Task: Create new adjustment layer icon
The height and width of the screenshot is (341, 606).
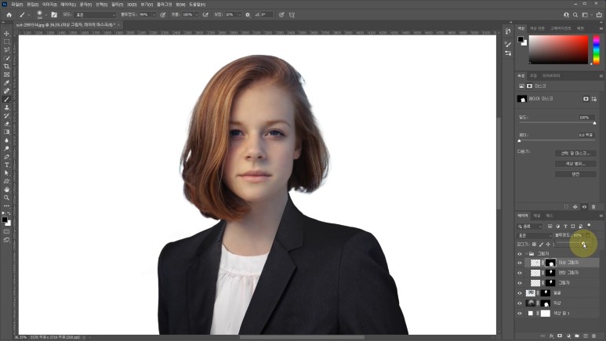Action: (568, 336)
